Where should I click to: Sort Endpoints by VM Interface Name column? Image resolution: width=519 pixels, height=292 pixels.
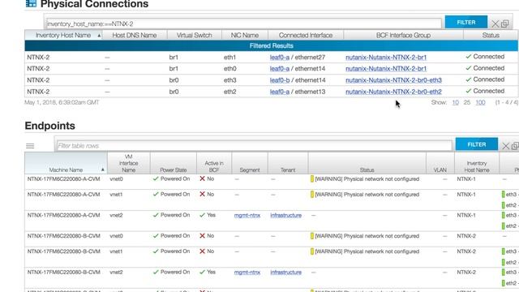(128, 163)
